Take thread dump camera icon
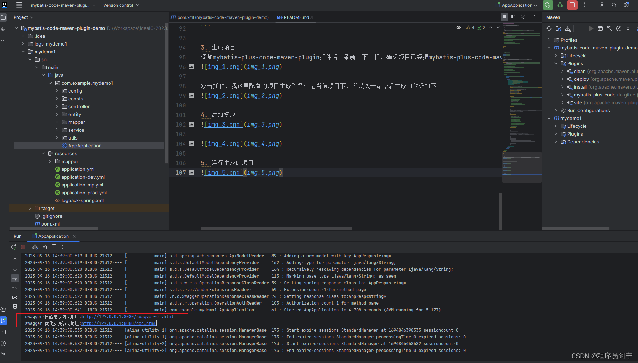This screenshot has height=363, width=638. tap(44, 247)
